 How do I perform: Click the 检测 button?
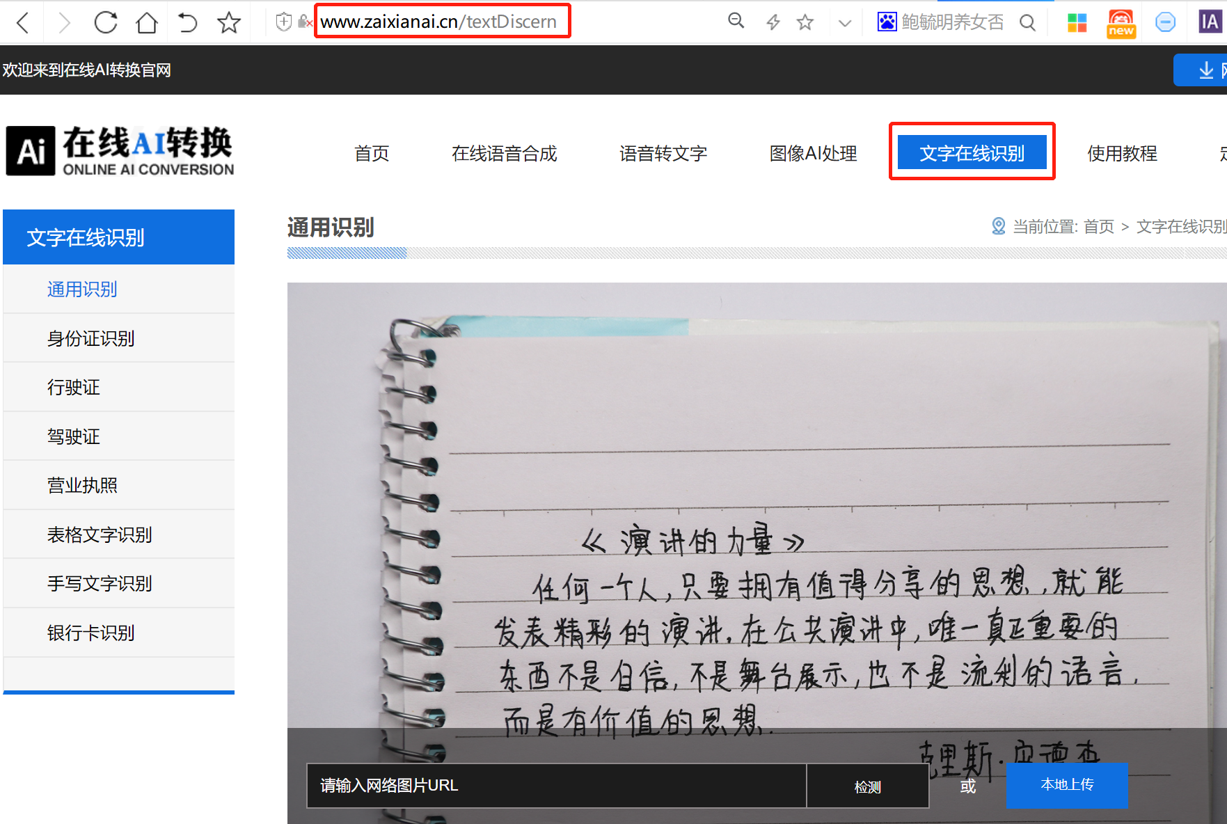[867, 786]
